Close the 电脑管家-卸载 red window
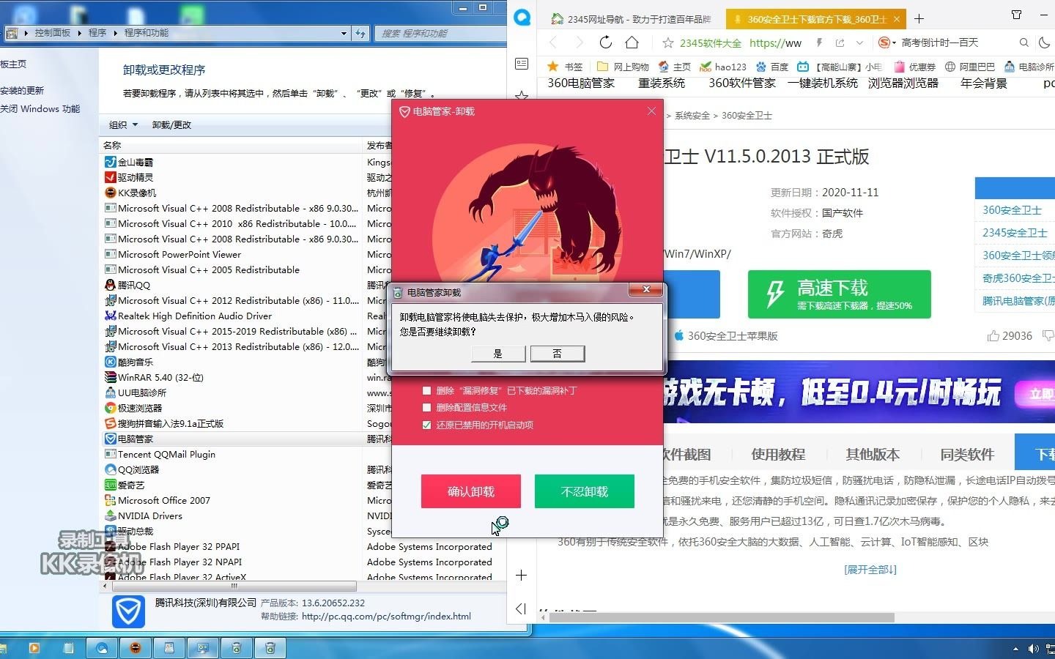The height and width of the screenshot is (659, 1055). [651, 111]
